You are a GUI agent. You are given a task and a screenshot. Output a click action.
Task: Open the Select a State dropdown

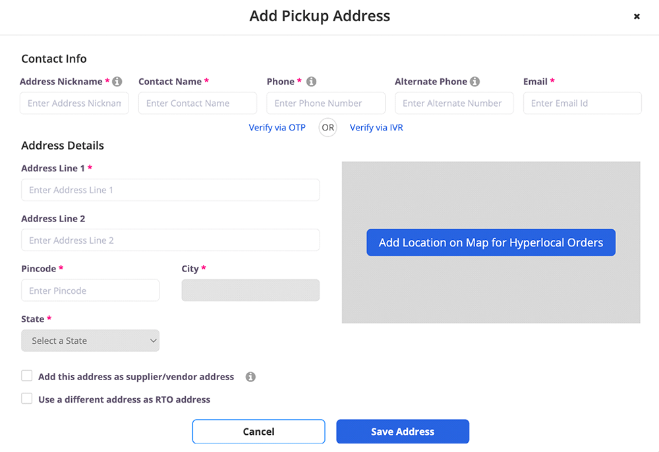tap(90, 341)
